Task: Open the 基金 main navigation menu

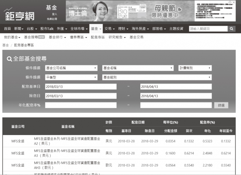Action: [x=96, y=29]
